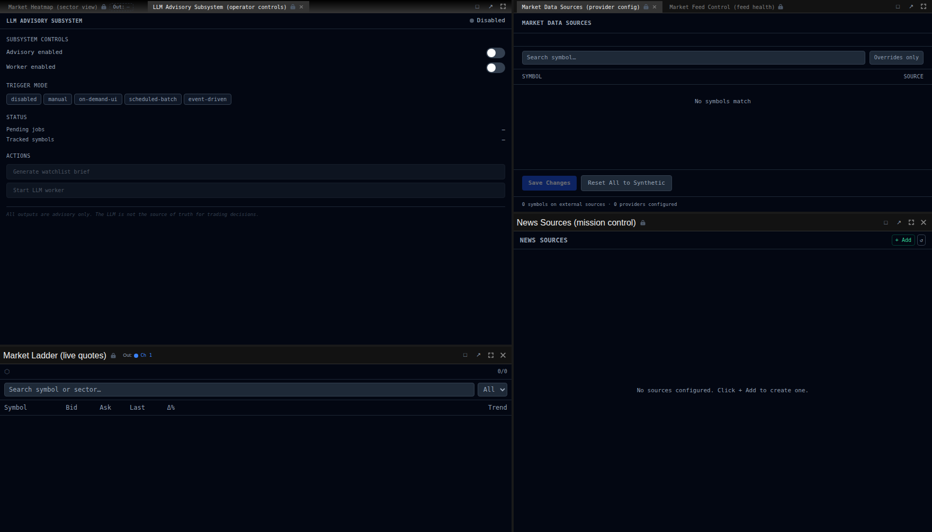Click Start LLM worker button
Screen dimensions: 932x532
click(256, 191)
